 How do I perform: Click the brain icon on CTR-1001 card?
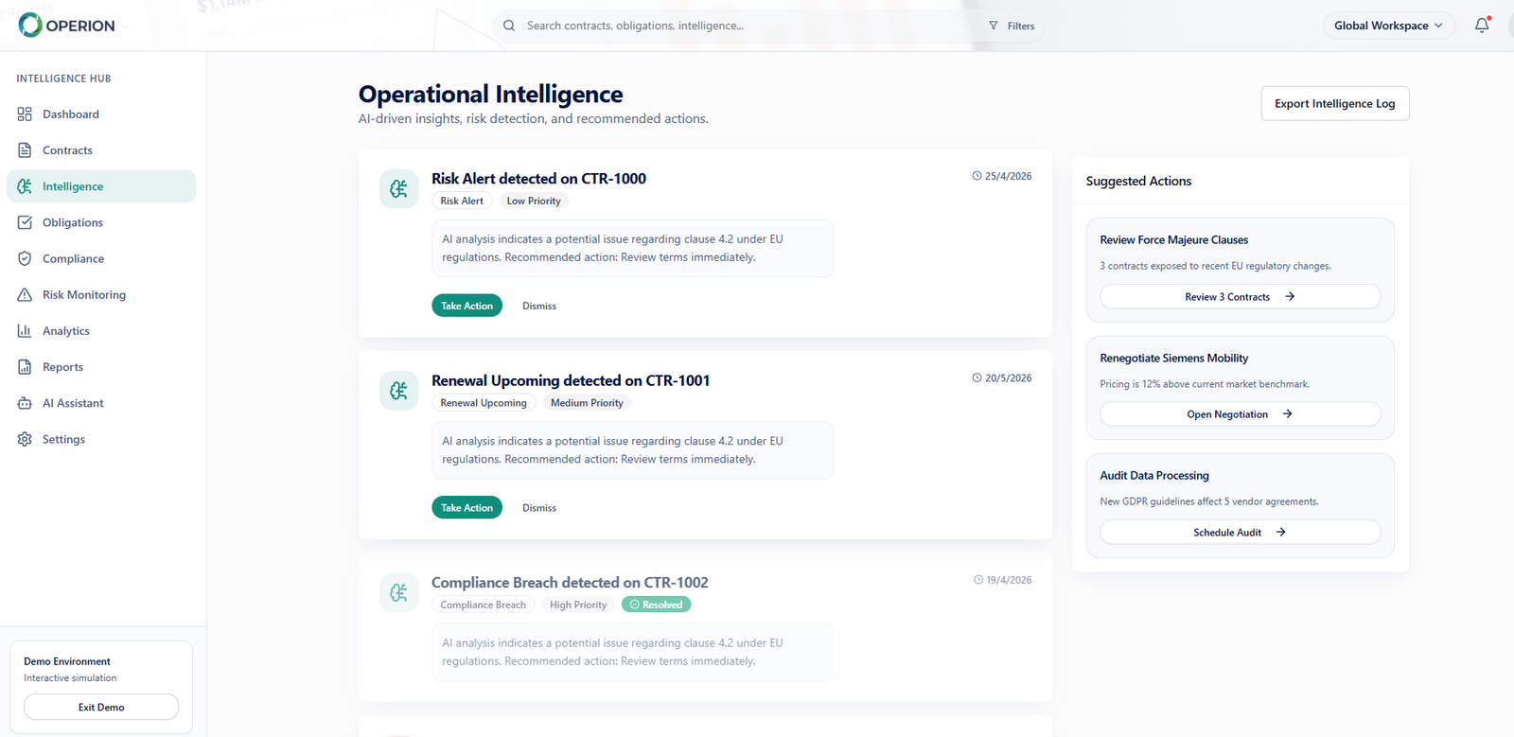click(399, 391)
